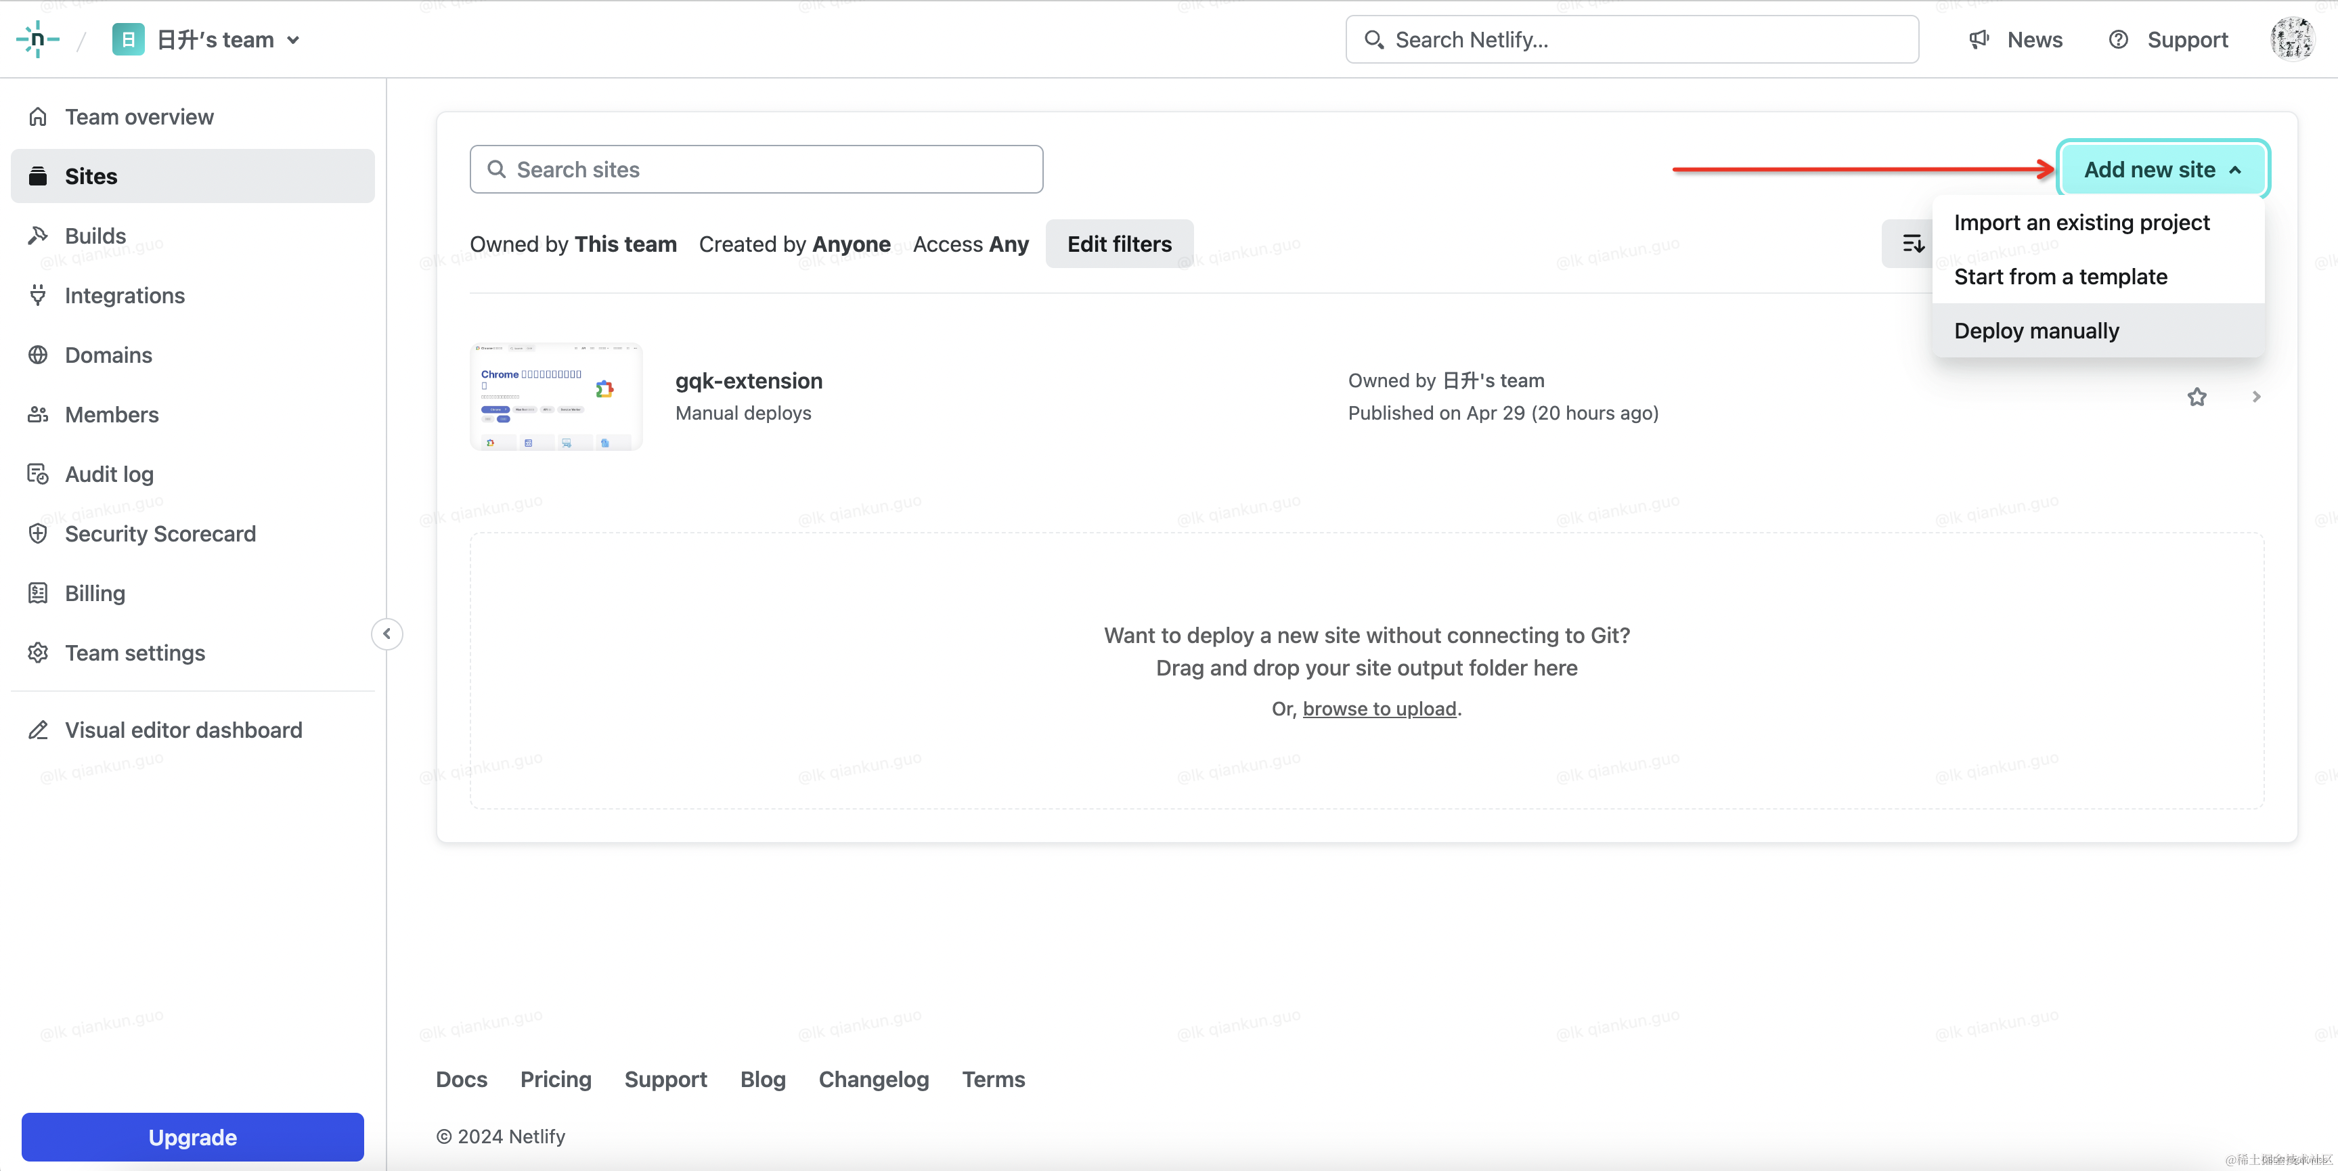Open the sort options icon
Screen dimensions: 2338x1171
[x=1913, y=243]
